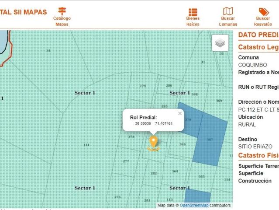Close the Rol Predial popup
The height and width of the screenshot is (210, 279).
coord(180,113)
